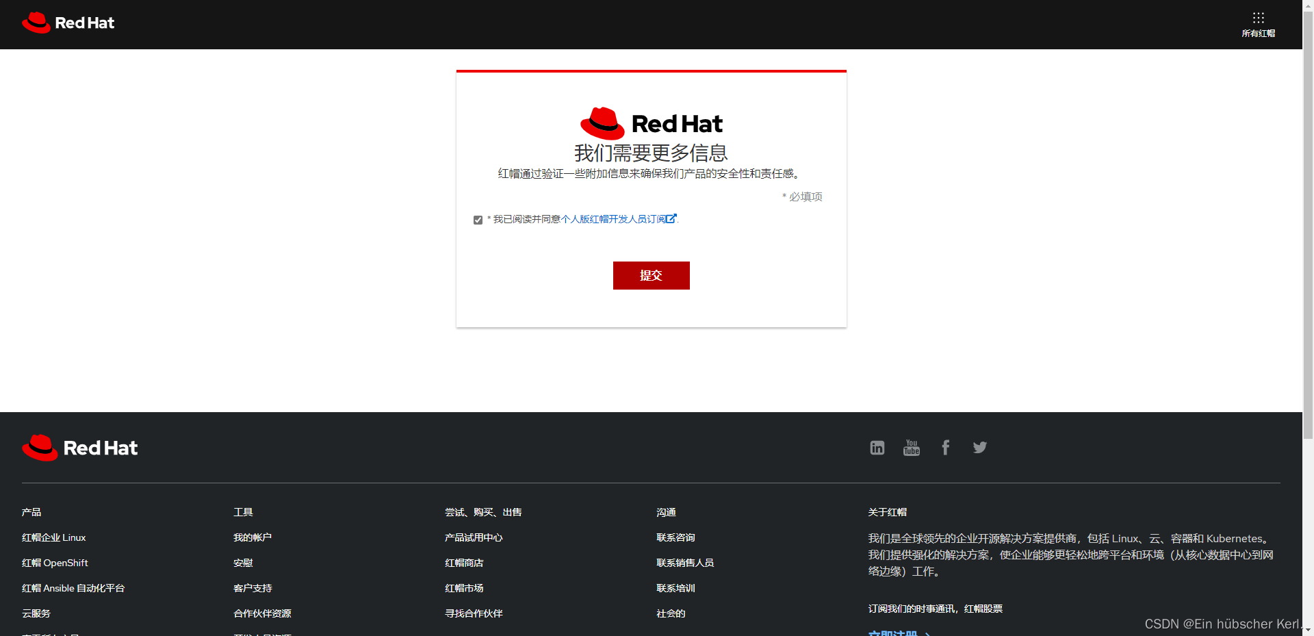Click the 工具 footer column heading
This screenshot has width=1314, height=636.
(x=243, y=512)
